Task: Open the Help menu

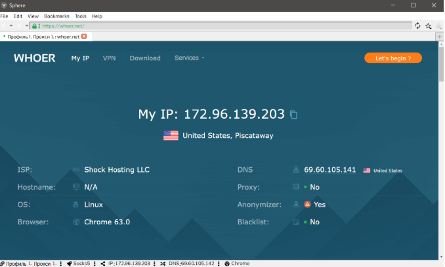Action: tap(97, 16)
